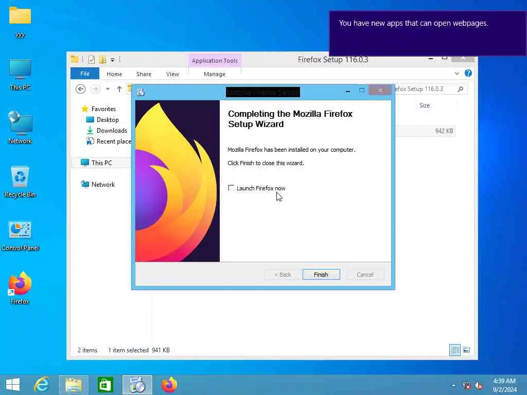Image resolution: width=527 pixels, height=395 pixels.
Task: Open the taskbar clock showing 4:39 AM
Action: [504, 385]
